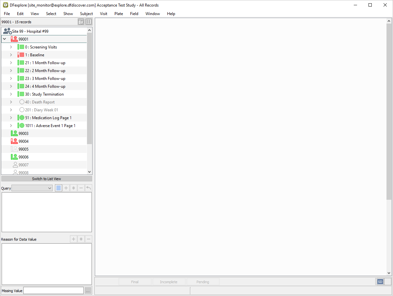The height and width of the screenshot is (296, 393).
Task: Click Switch to List View button
Action: [x=46, y=179]
